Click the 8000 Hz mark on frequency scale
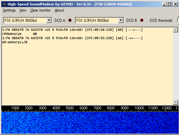This screenshot has height=135, width=179. tap(111, 108)
